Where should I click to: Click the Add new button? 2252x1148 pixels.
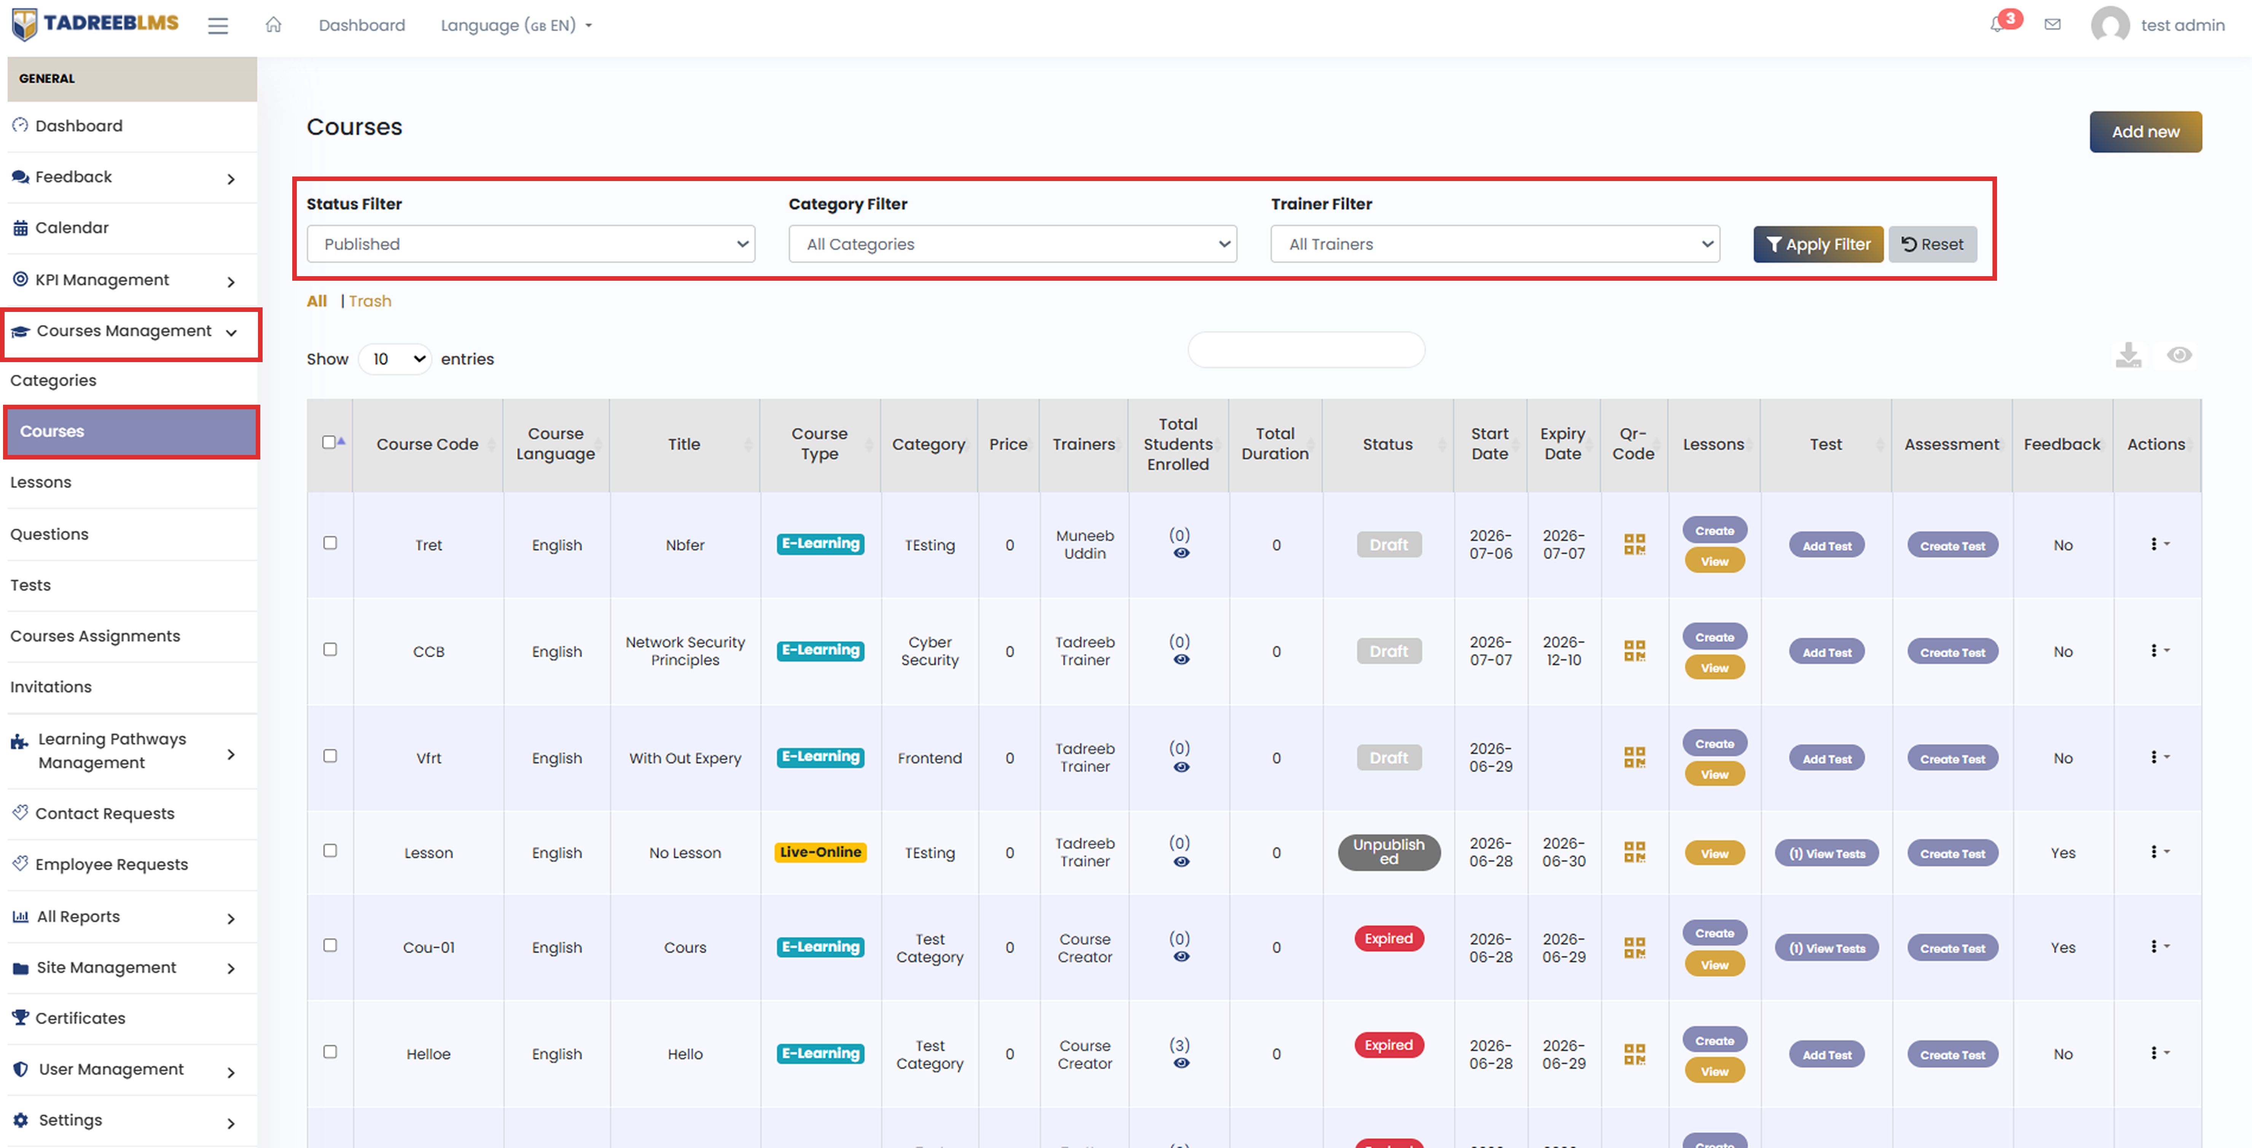[x=2145, y=132]
